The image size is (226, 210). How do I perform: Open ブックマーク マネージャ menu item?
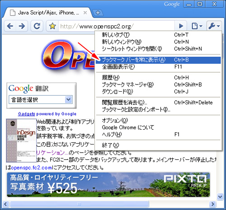(158, 84)
